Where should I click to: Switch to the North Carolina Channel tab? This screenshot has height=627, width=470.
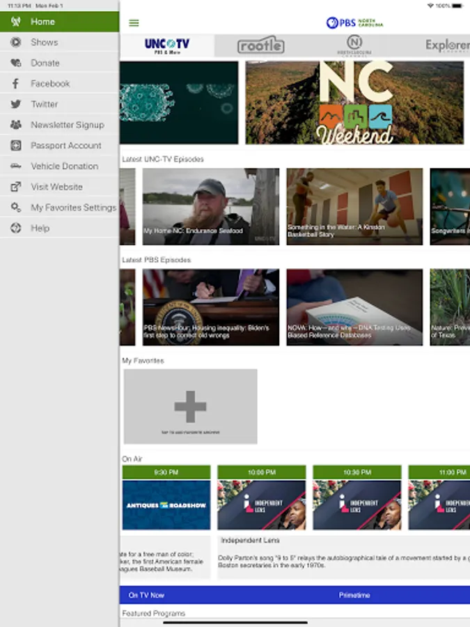point(354,45)
